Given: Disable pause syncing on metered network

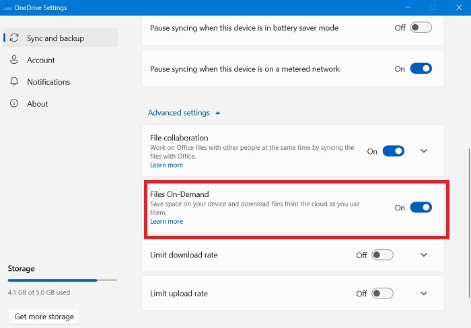Looking at the screenshot, I should click(x=421, y=69).
